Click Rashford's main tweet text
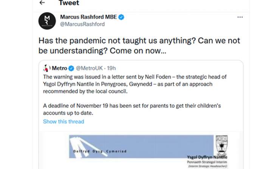Screen dimensions: 257x169 [x=140, y=45]
